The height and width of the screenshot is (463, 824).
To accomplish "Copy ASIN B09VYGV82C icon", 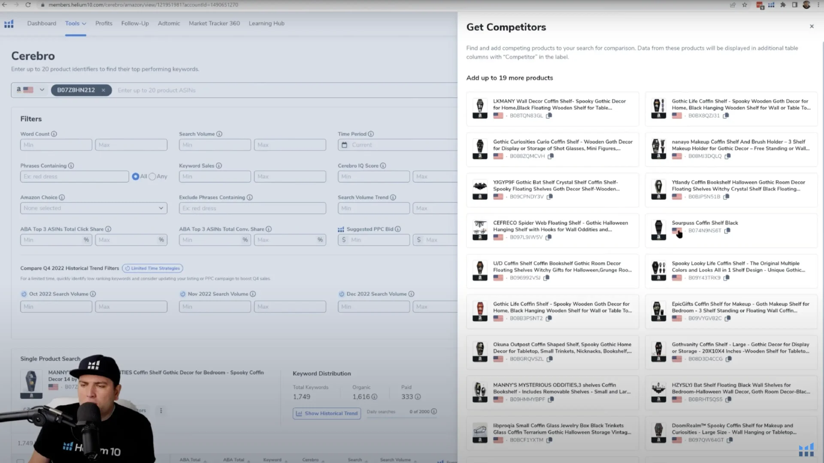I will (x=727, y=319).
